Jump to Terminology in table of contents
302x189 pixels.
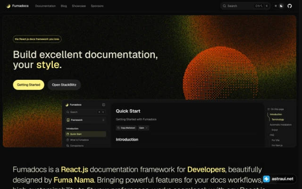[278, 120]
